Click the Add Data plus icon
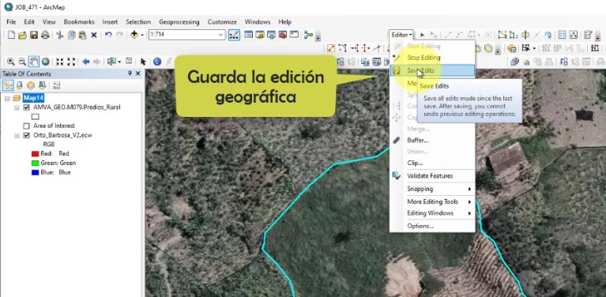Screen dimensions: 606x297 [134, 35]
